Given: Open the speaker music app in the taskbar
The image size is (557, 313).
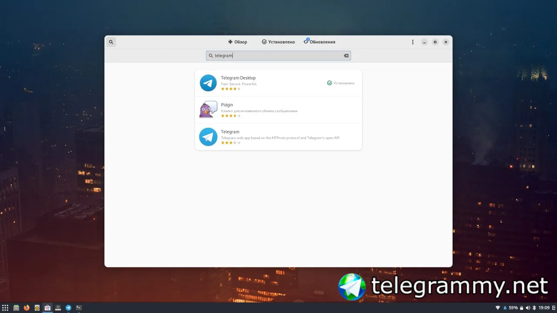Looking at the screenshot, I should pos(37,308).
